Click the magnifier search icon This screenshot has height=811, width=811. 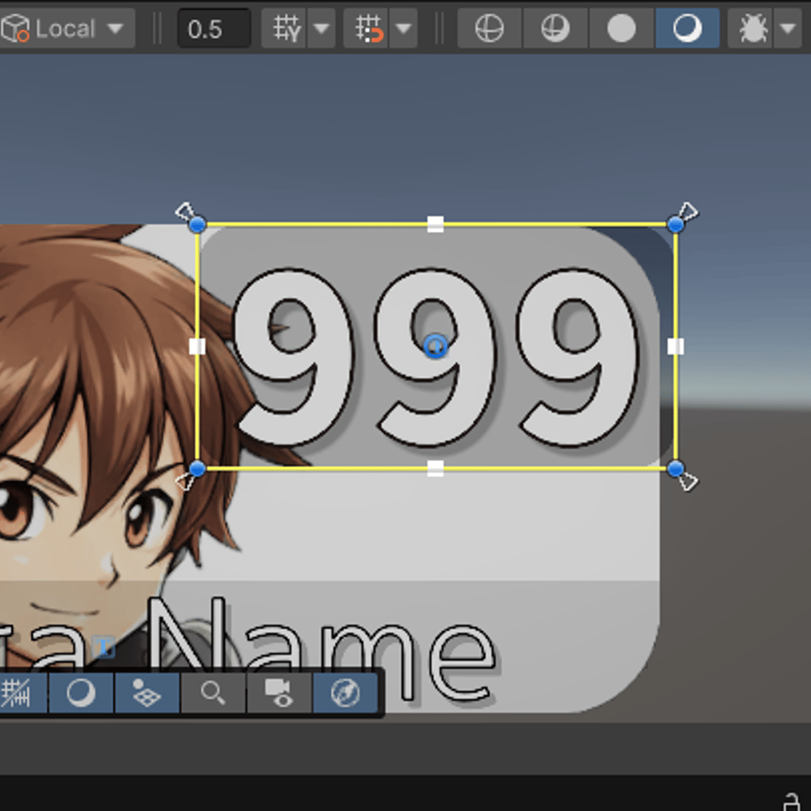pos(213,693)
